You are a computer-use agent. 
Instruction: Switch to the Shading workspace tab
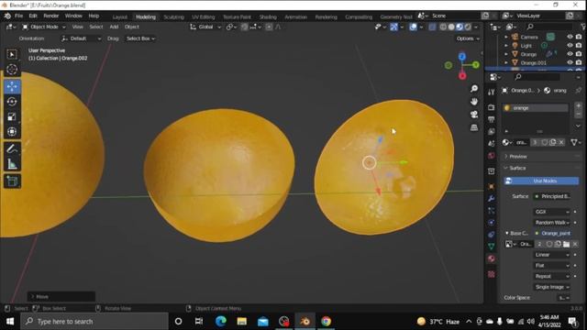(x=268, y=16)
